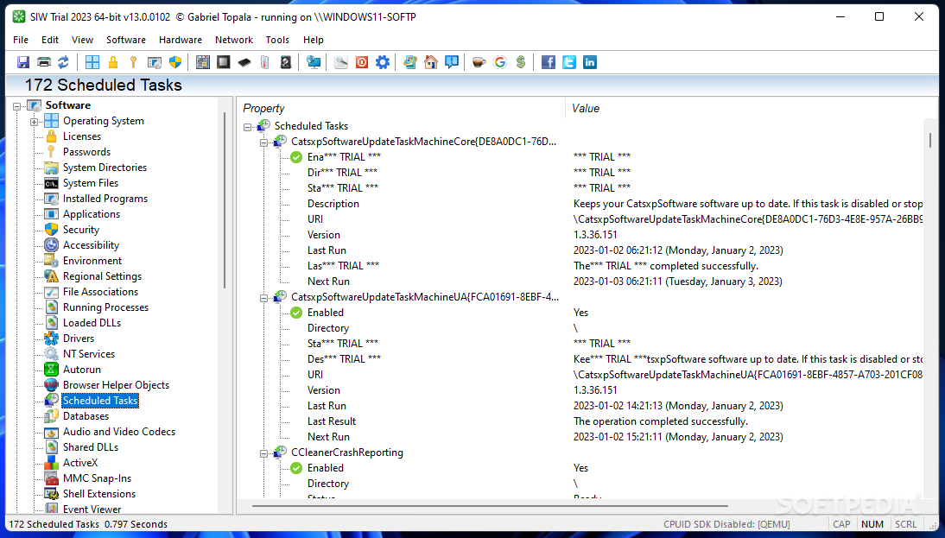This screenshot has width=945, height=538.
Task: Click the Save report floppy disk icon
Action: (x=23, y=62)
